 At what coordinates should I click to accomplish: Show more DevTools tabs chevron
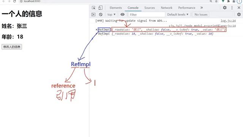[202, 8]
